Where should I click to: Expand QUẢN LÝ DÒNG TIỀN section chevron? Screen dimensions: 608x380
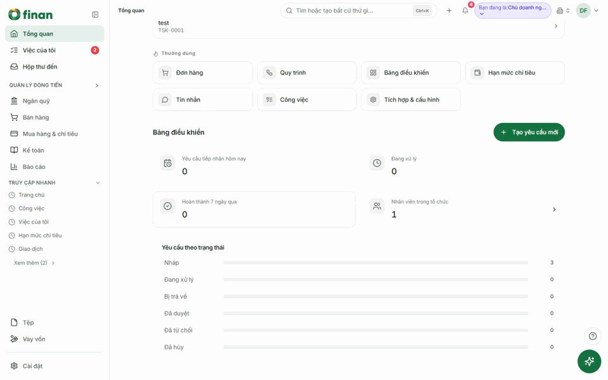point(97,85)
